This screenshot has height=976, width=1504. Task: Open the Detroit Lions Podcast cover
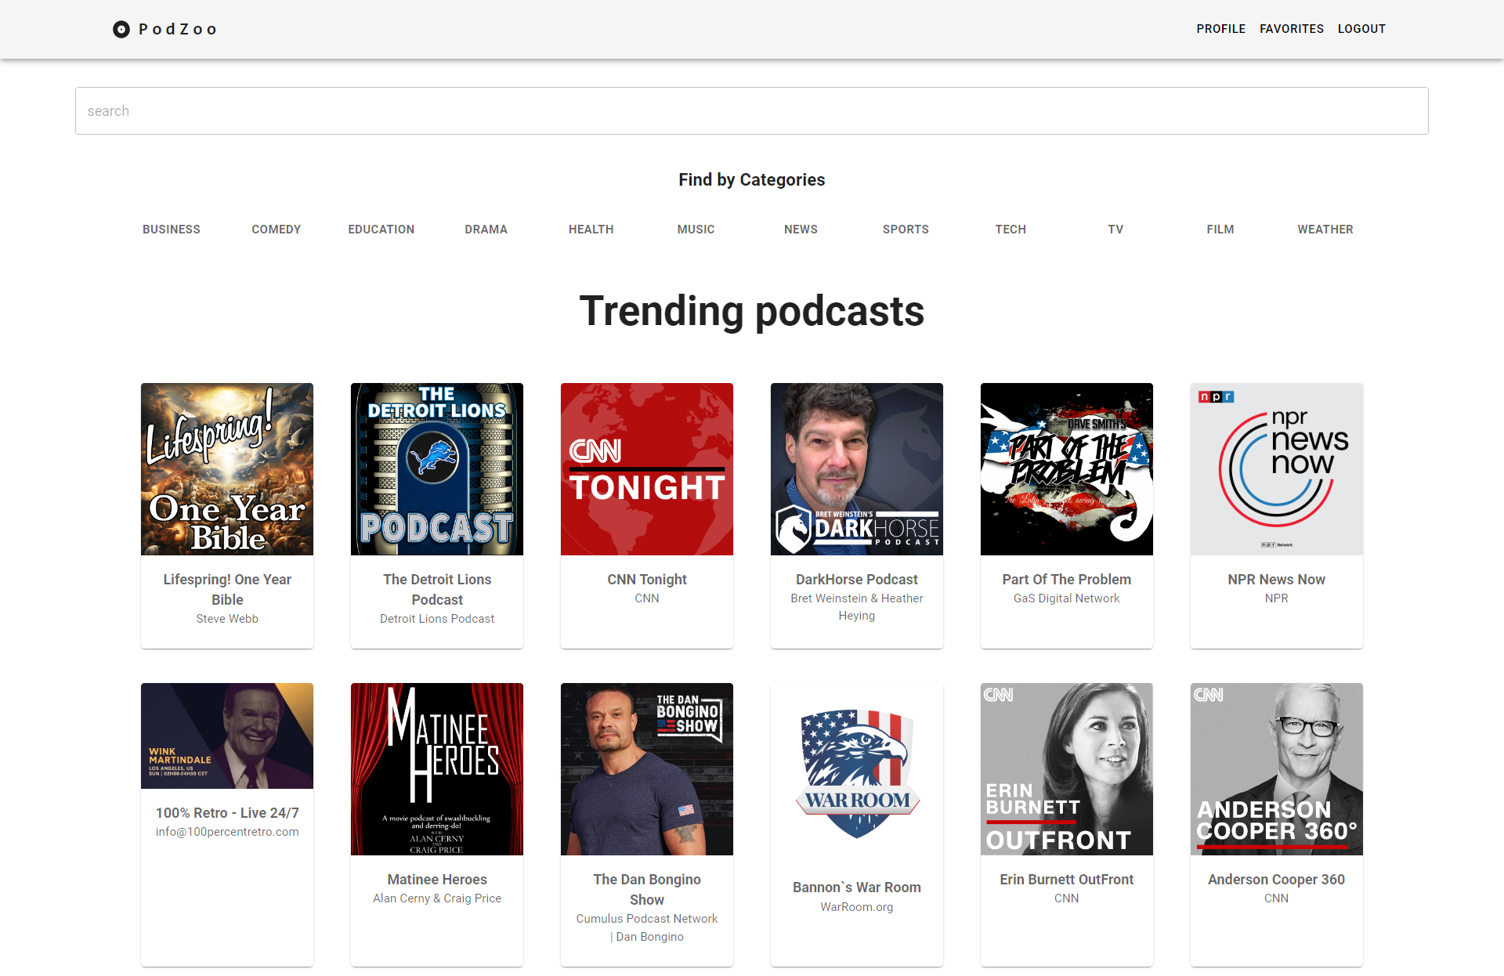pos(437,469)
